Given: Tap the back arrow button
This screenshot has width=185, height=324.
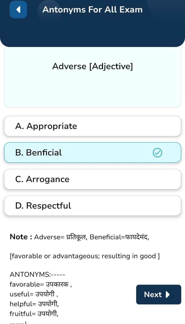Looking at the screenshot, I should coord(18,10).
